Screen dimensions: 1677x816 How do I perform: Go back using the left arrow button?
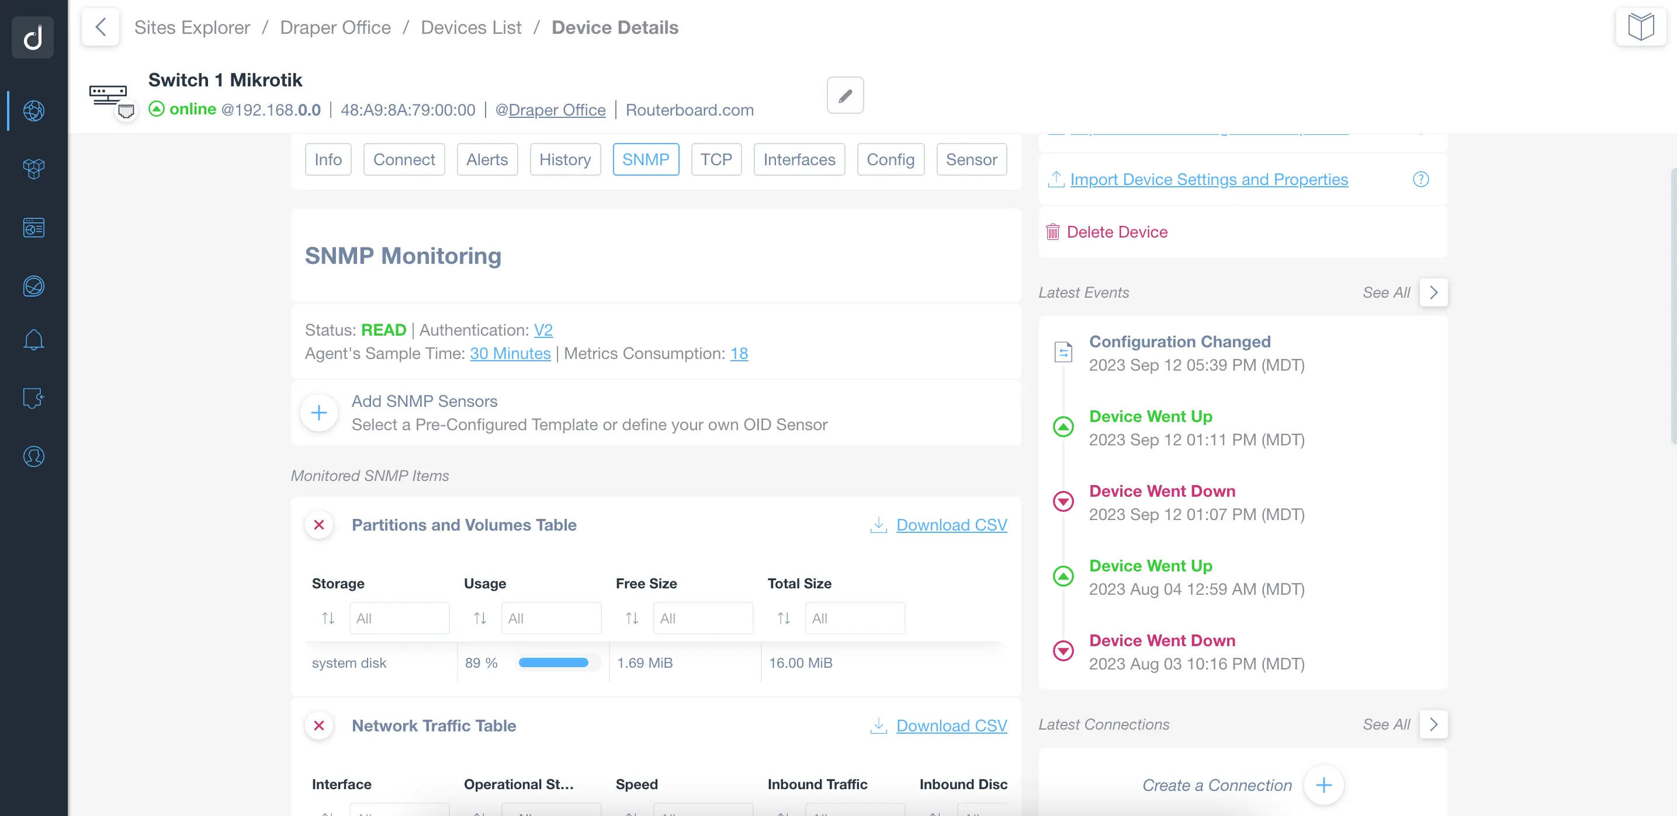click(101, 27)
